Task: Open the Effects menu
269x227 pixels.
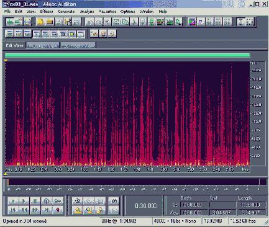Action: point(47,11)
